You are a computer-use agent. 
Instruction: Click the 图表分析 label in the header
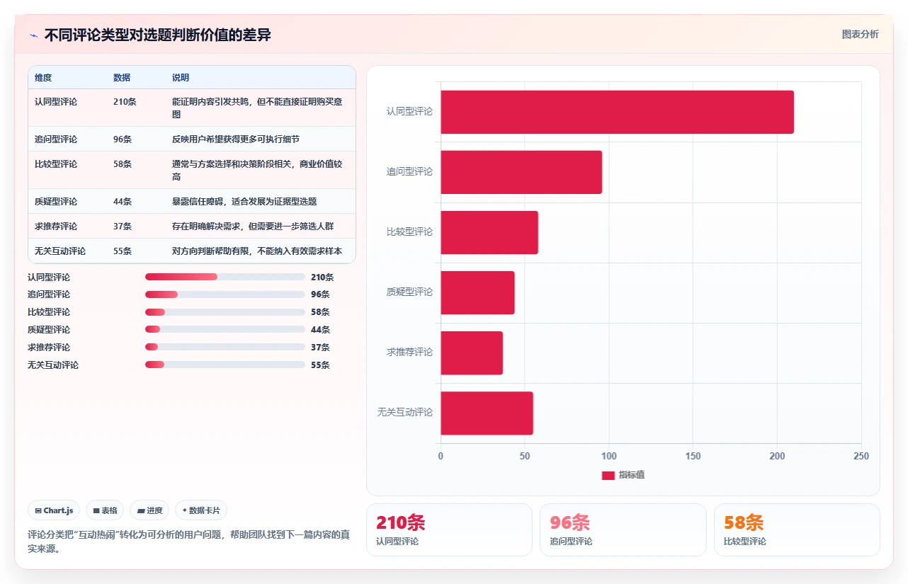coord(860,34)
